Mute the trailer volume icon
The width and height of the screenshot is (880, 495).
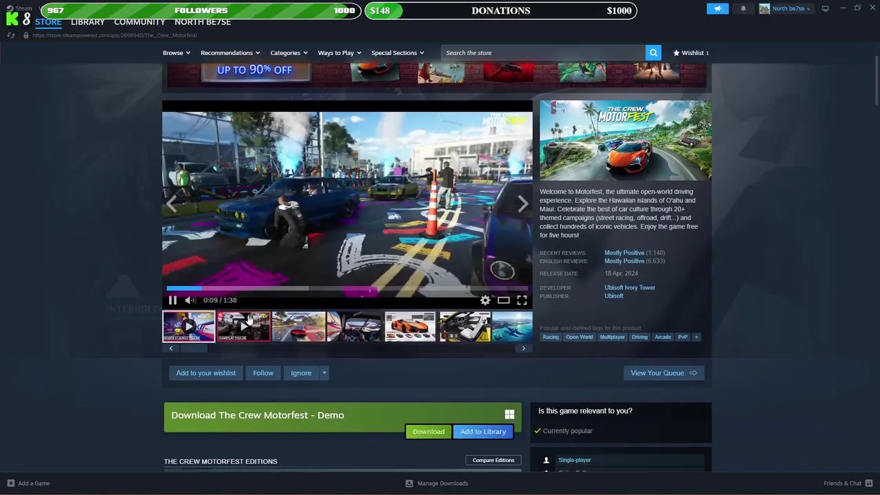pos(190,300)
